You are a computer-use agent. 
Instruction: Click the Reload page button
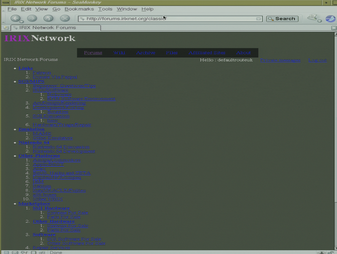(48, 18)
